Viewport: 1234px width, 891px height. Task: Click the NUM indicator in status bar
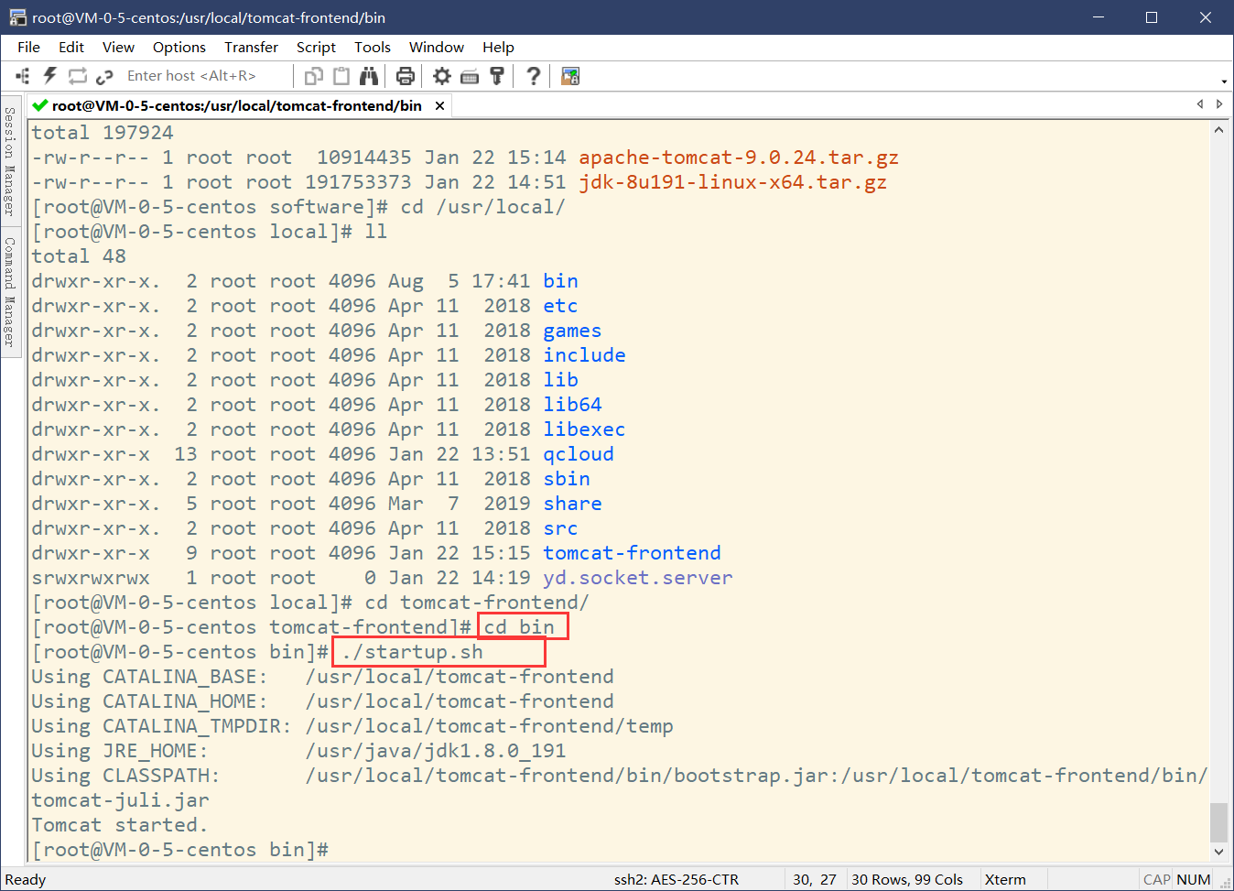[x=1194, y=879]
